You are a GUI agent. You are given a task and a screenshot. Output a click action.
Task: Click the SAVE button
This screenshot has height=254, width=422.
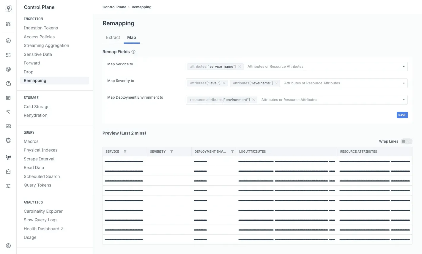pos(402,115)
